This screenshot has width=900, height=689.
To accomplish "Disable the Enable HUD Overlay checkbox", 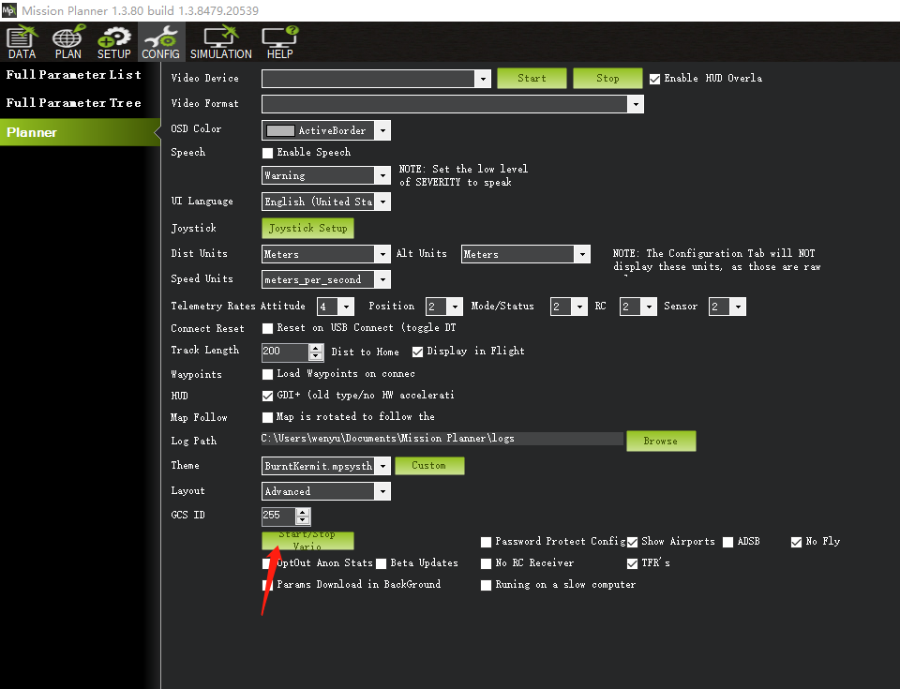I will 653,78.
